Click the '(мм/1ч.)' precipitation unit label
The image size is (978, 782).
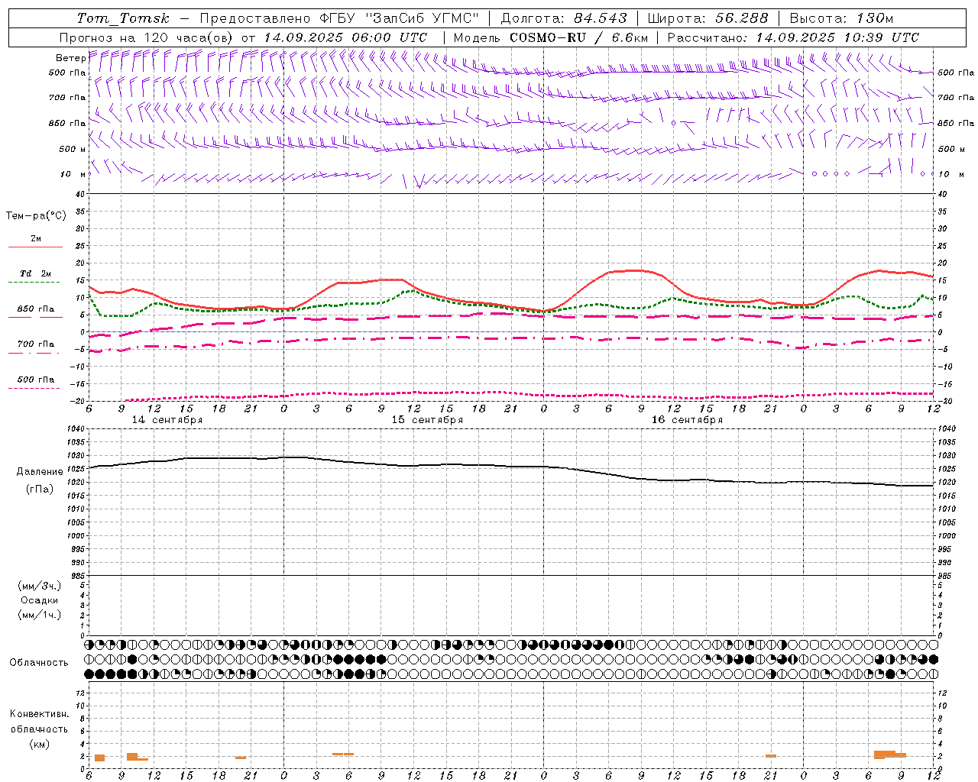(40, 615)
